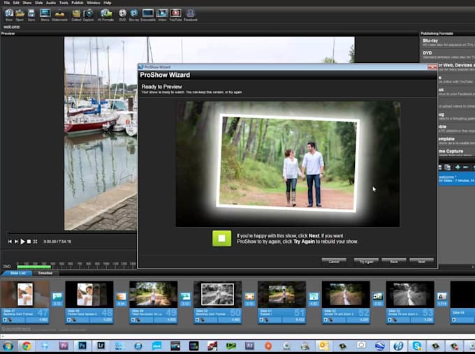
Task: Click the All Formats toolbar icon
Action: (x=105, y=15)
